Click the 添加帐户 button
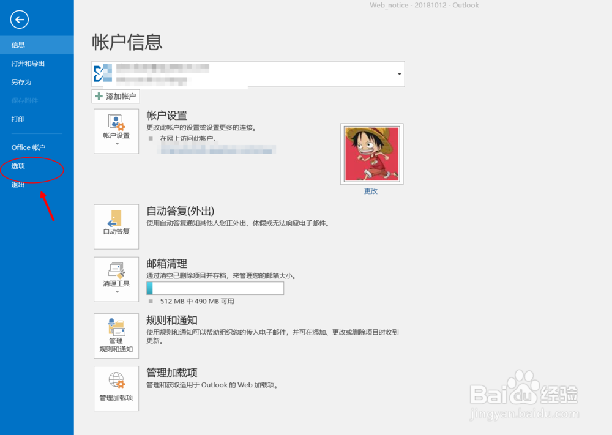 (x=116, y=97)
